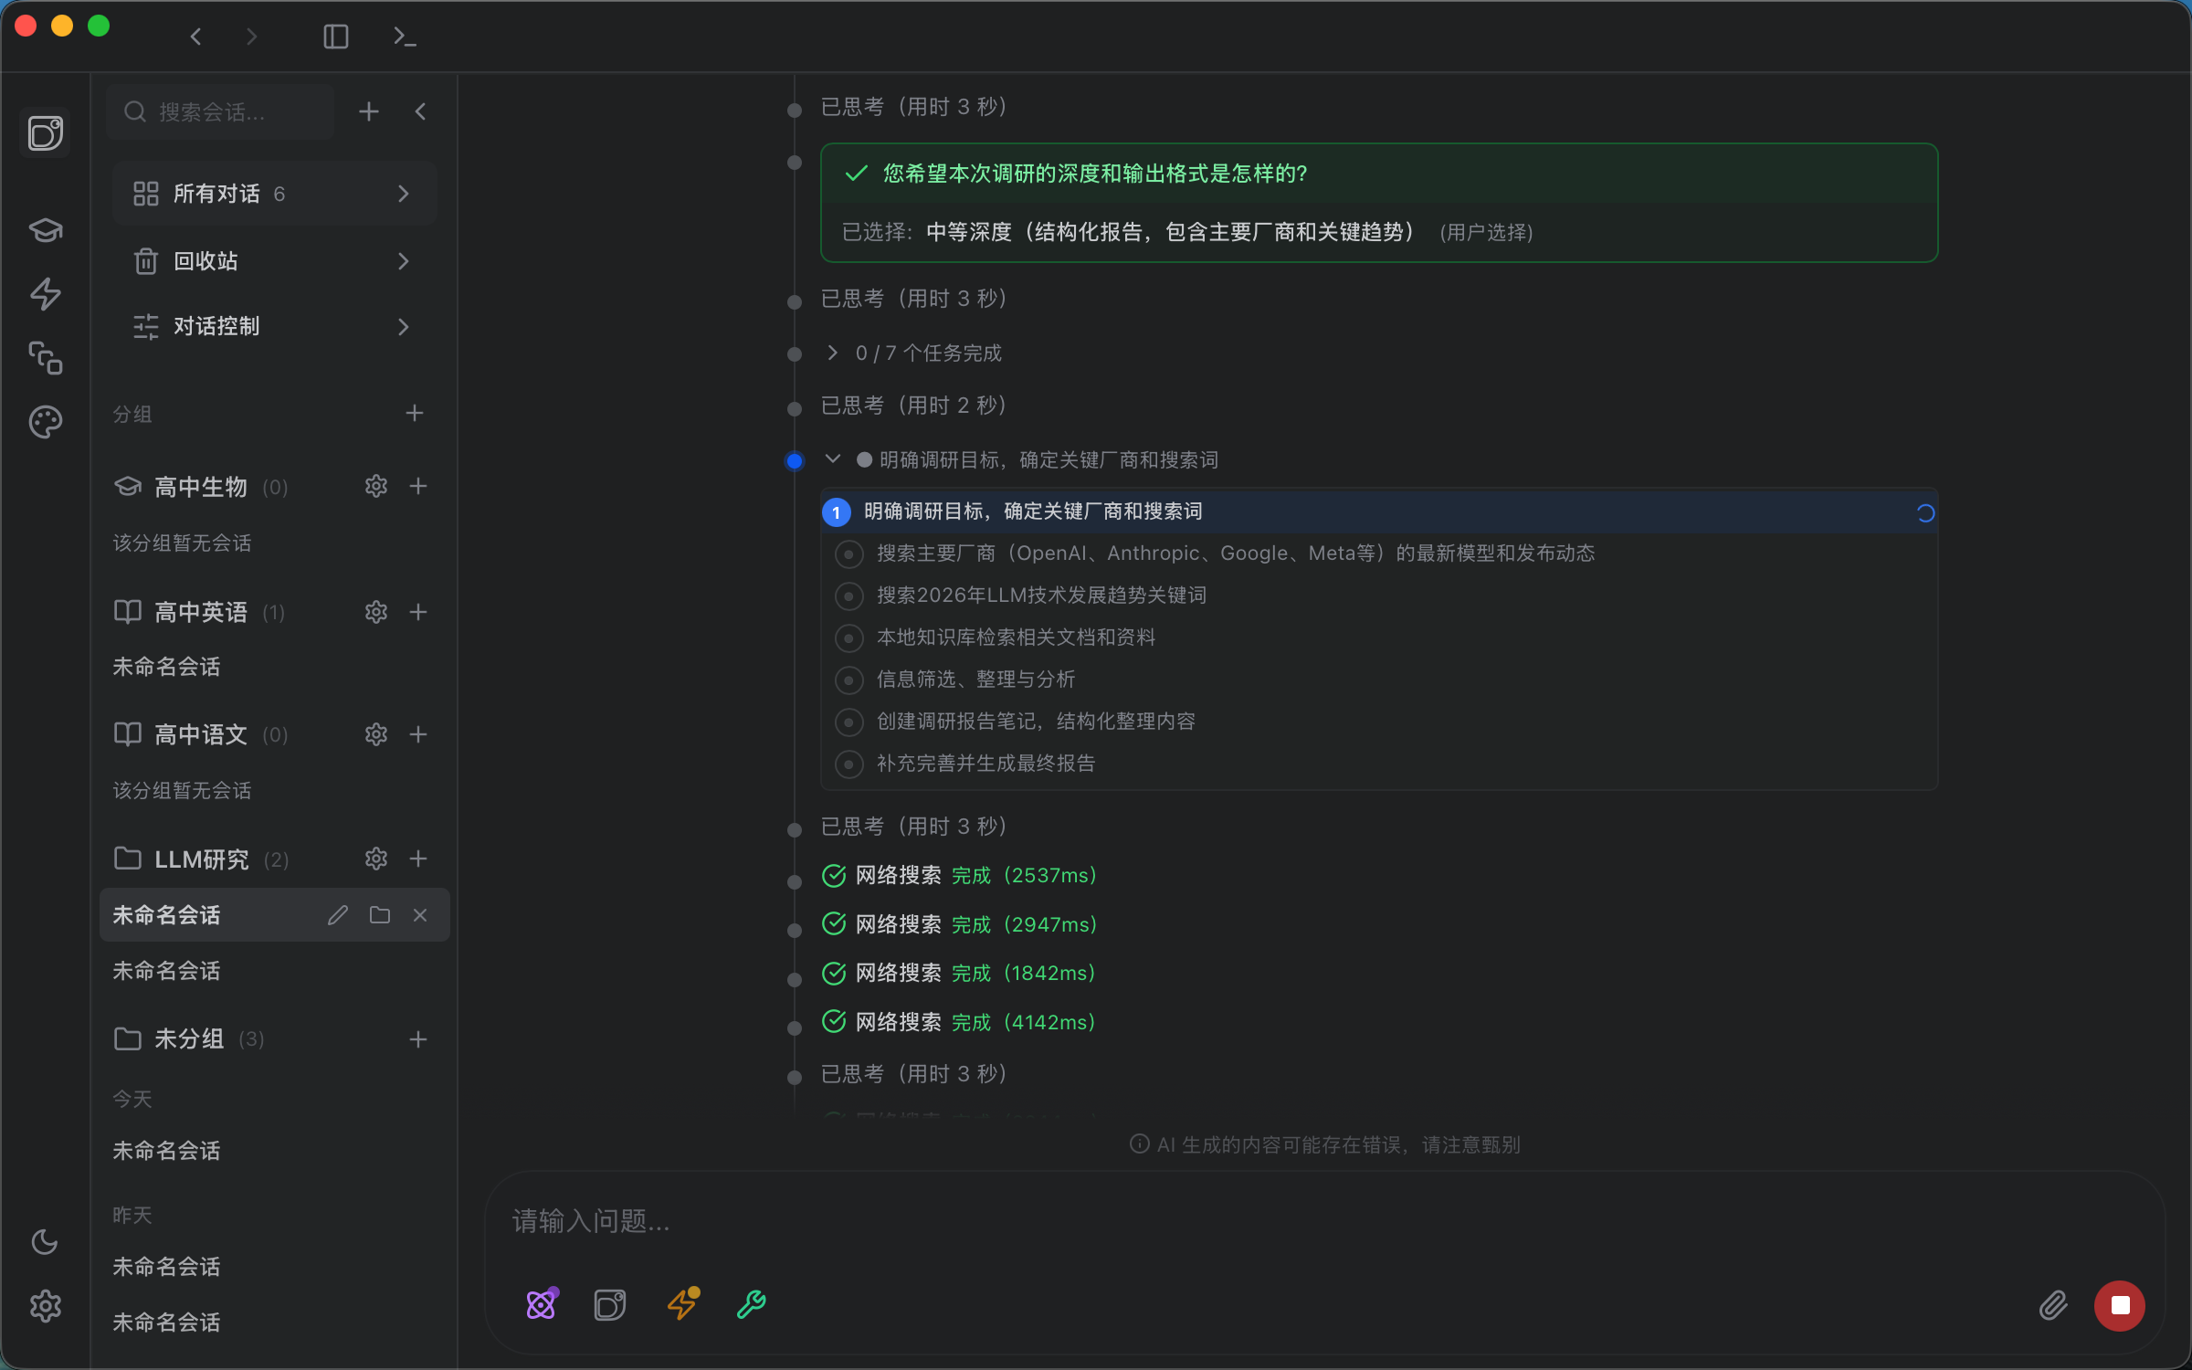Image resolution: width=2192 pixels, height=1370 pixels.
Task: Attach a file using the paperclip icon
Action: [2053, 1305]
